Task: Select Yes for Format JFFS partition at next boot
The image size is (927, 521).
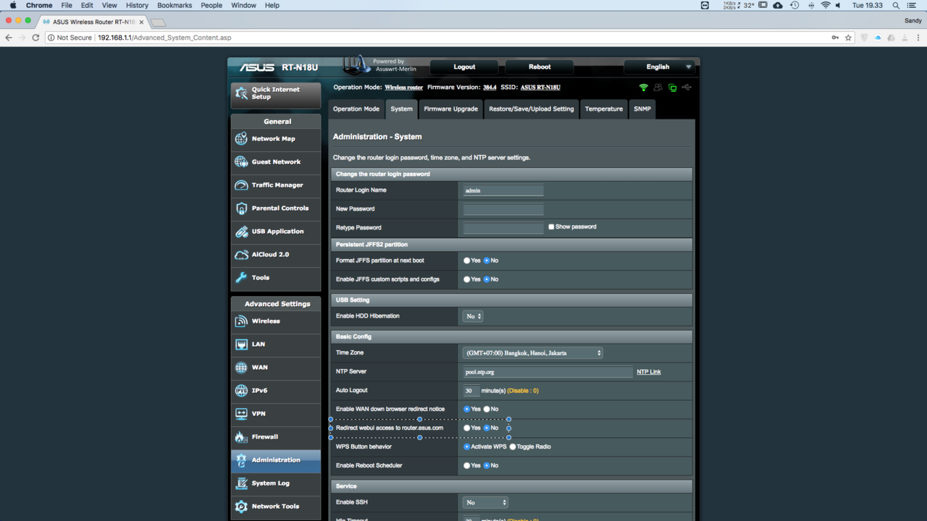Action: [467, 260]
